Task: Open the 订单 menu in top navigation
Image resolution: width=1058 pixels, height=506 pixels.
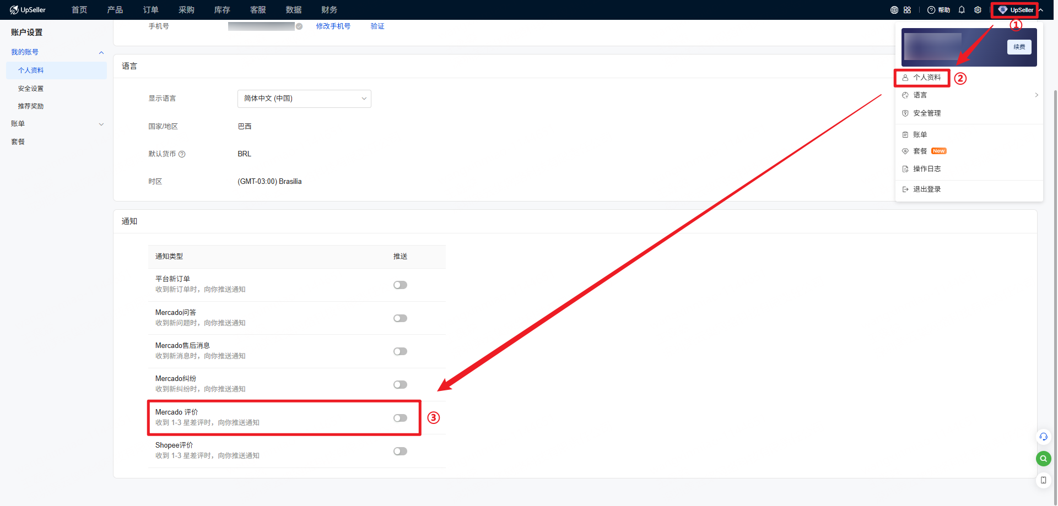Action: (x=150, y=10)
